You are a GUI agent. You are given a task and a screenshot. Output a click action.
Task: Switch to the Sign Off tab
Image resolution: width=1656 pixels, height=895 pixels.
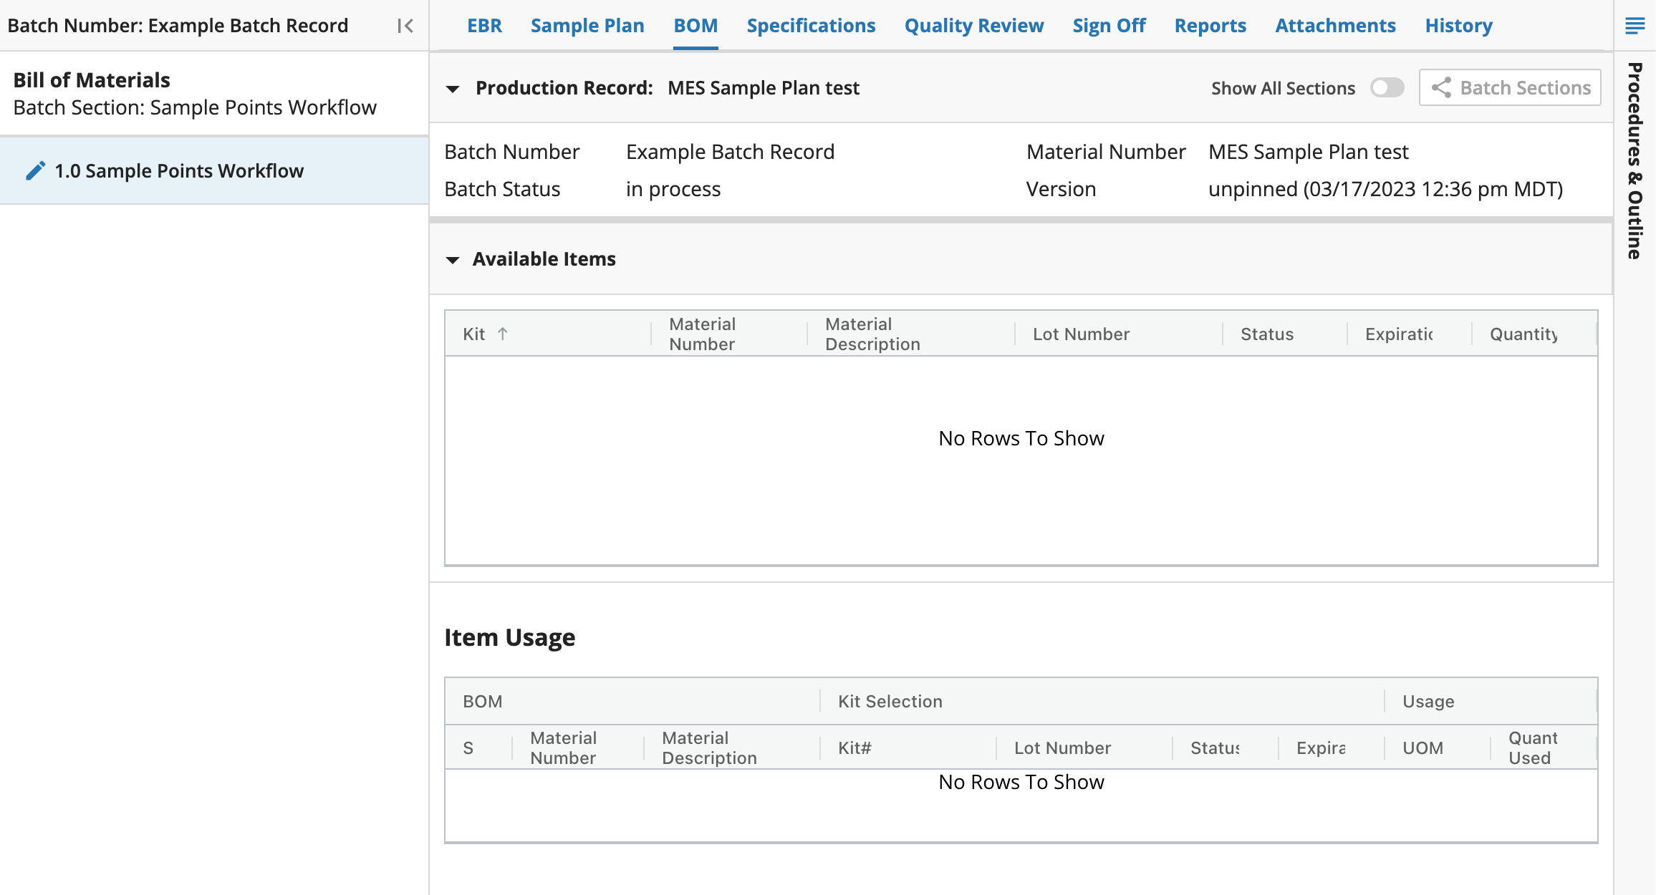[x=1109, y=26]
